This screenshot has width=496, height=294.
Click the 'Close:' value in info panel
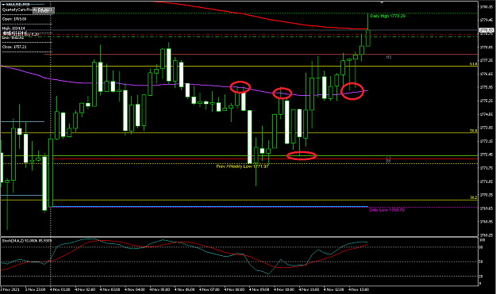tap(14, 47)
